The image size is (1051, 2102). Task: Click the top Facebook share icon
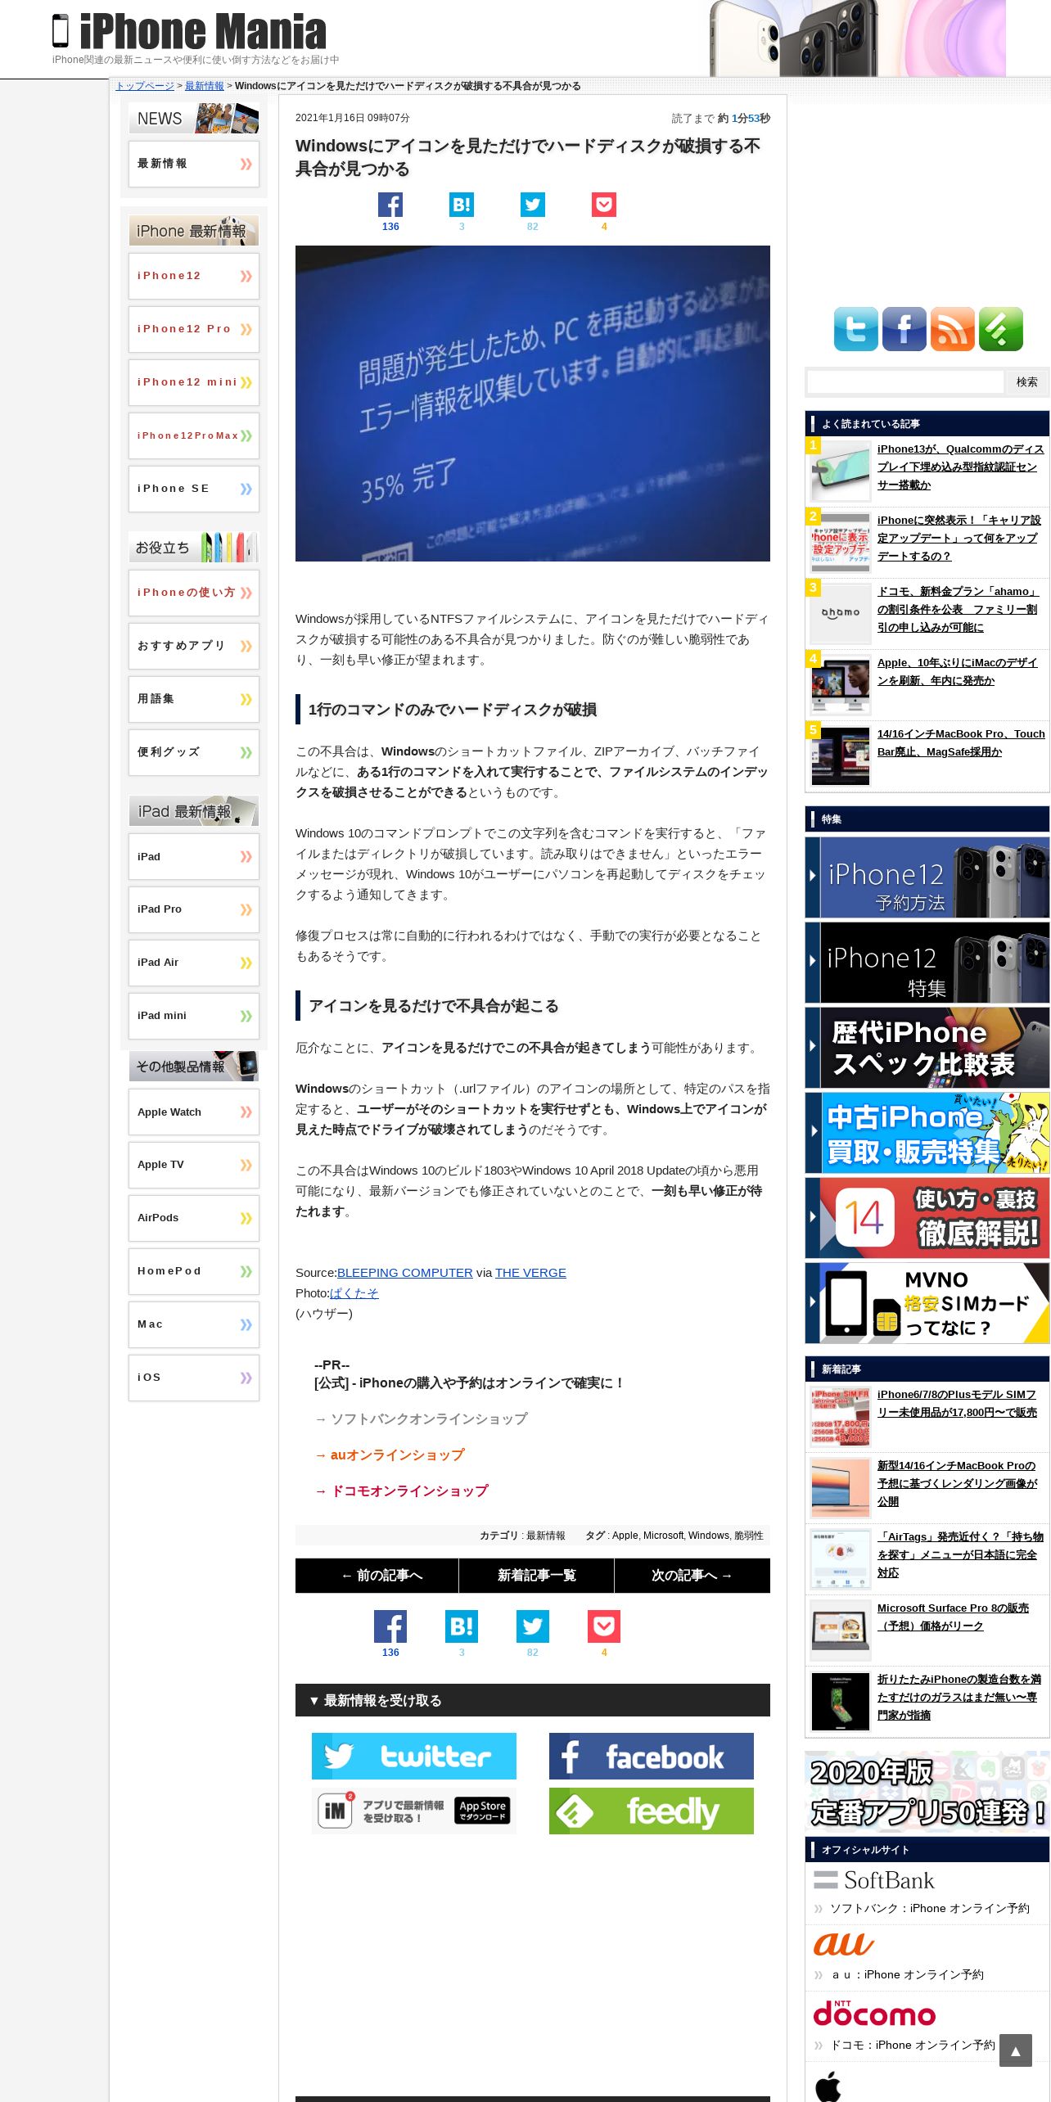[390, 205]
